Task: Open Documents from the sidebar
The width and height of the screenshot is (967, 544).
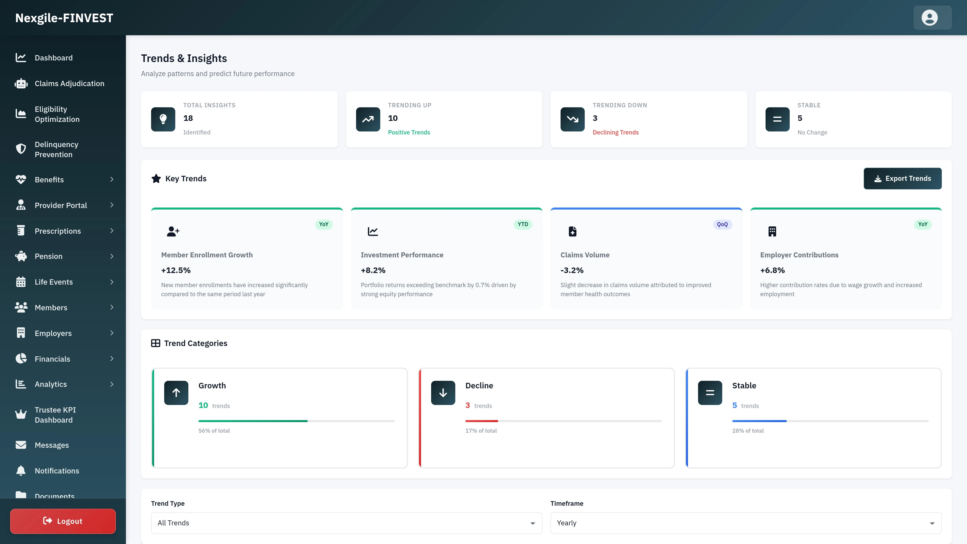Action: click(x=54, y=496)
